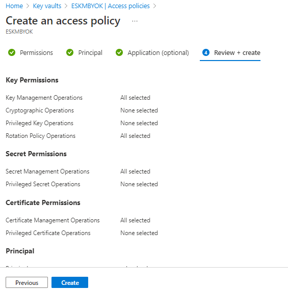Click the green checkmark beside Application (optional)
This screenshot has height=290, width=288.
pos(119,52)
